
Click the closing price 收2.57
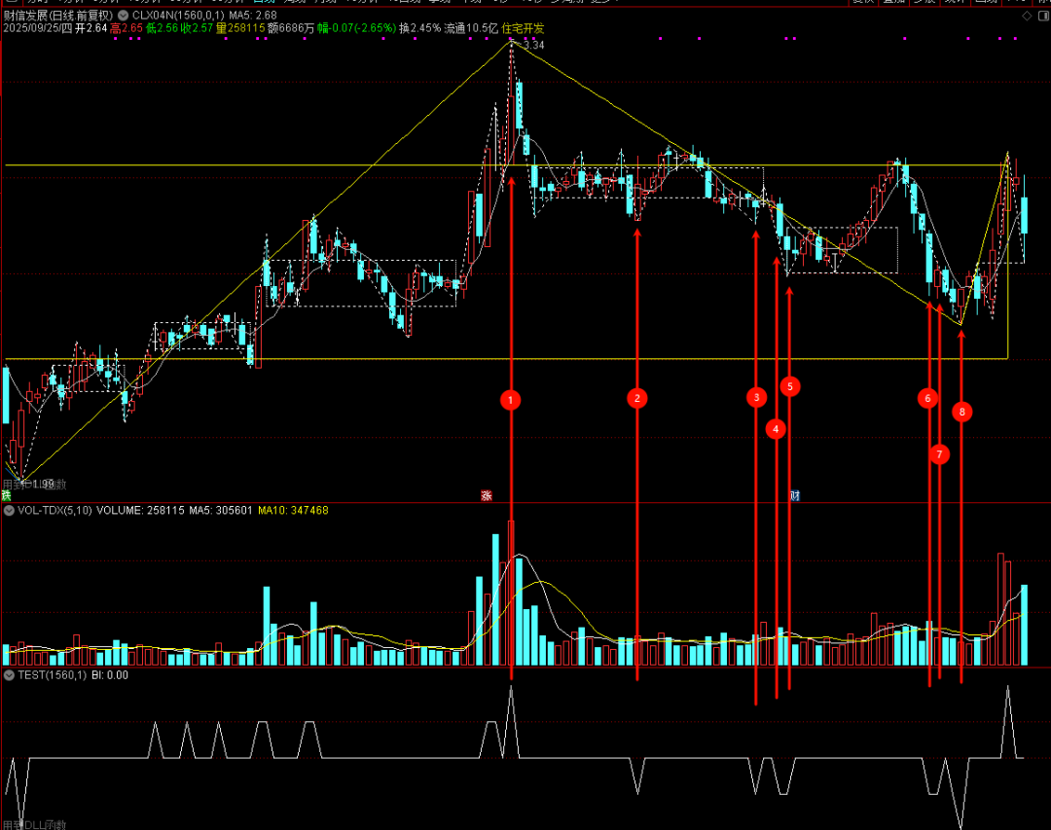pyautogui.click(x=197, y=28)
